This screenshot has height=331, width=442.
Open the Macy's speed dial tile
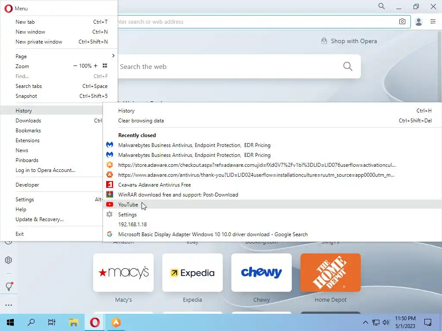(x=123, y=272)
